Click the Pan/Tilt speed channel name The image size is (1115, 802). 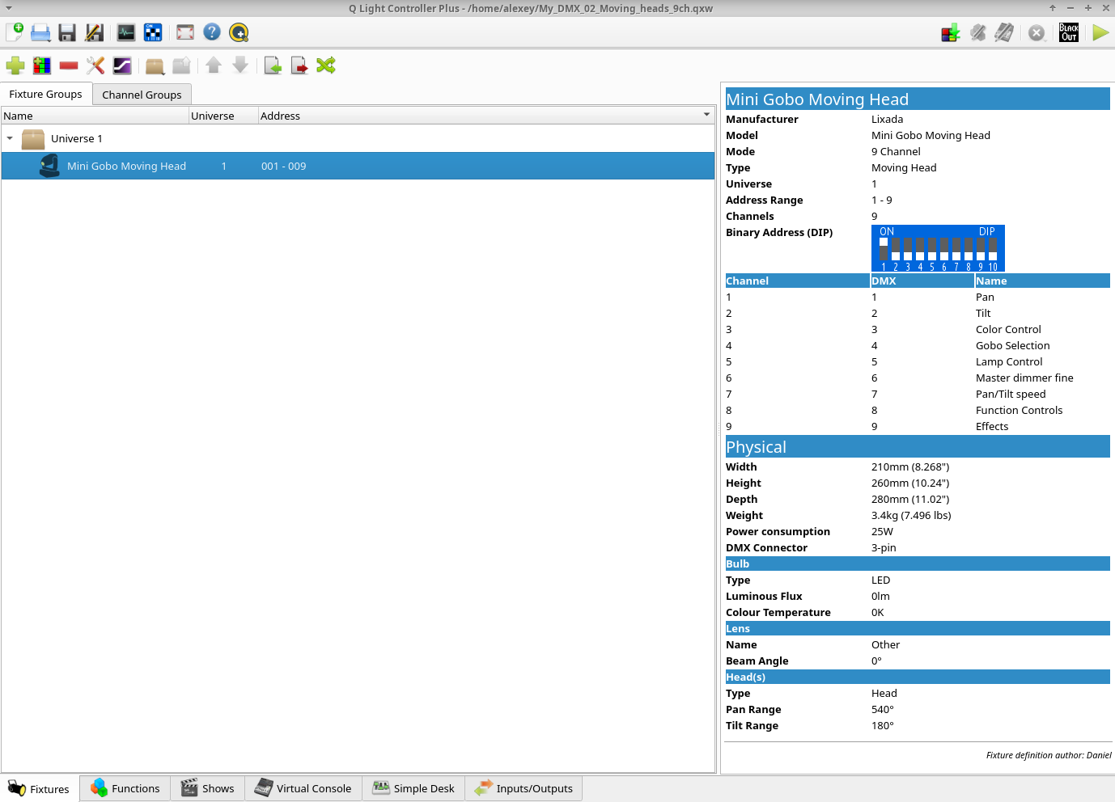1011,394
